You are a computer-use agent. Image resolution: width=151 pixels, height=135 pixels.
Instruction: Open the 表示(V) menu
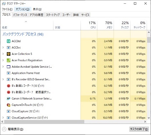point(37,9)
